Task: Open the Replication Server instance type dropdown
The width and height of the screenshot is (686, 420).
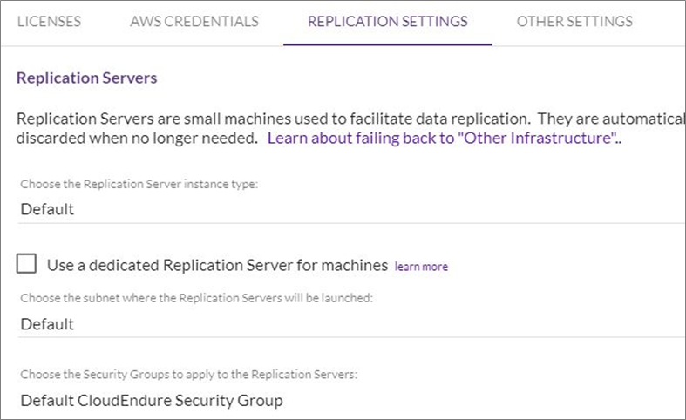Action: (352, 209)
